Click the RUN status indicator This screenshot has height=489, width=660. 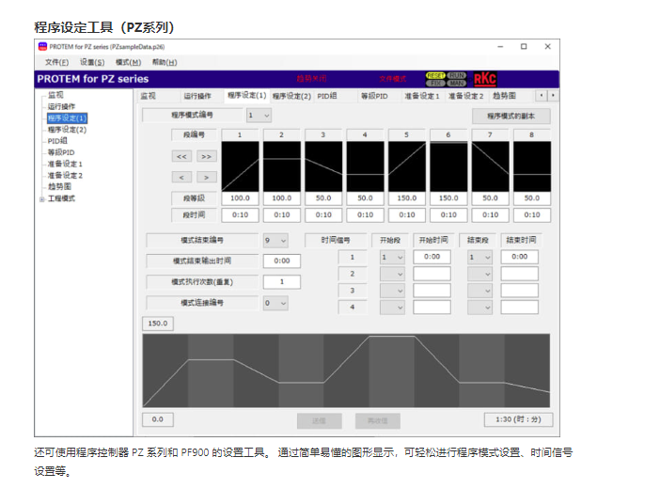click(456, 76)
